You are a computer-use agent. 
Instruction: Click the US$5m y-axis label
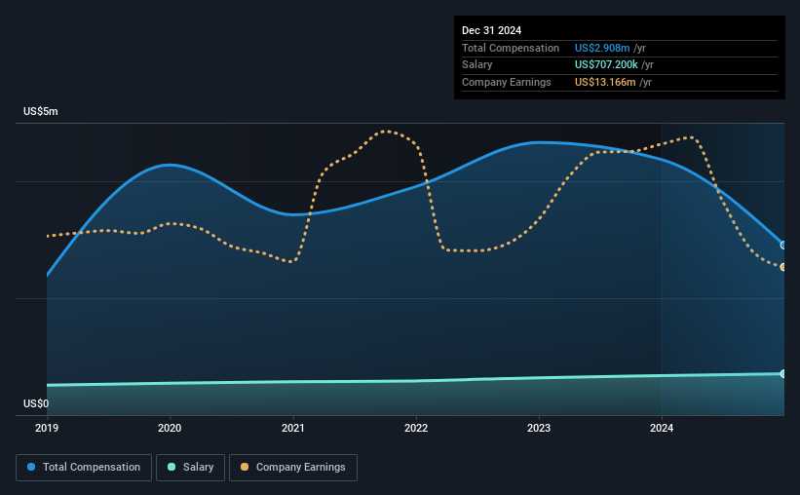coord(41,111)
